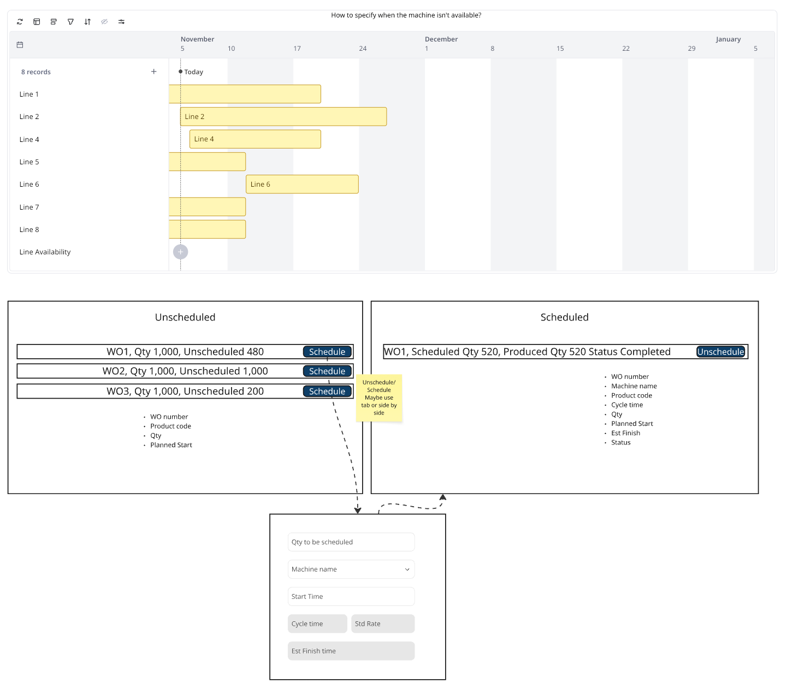The width and height of the screenshot is (787, 689).
Task: Click the sort arrows icon
Action: pos(87,22)
